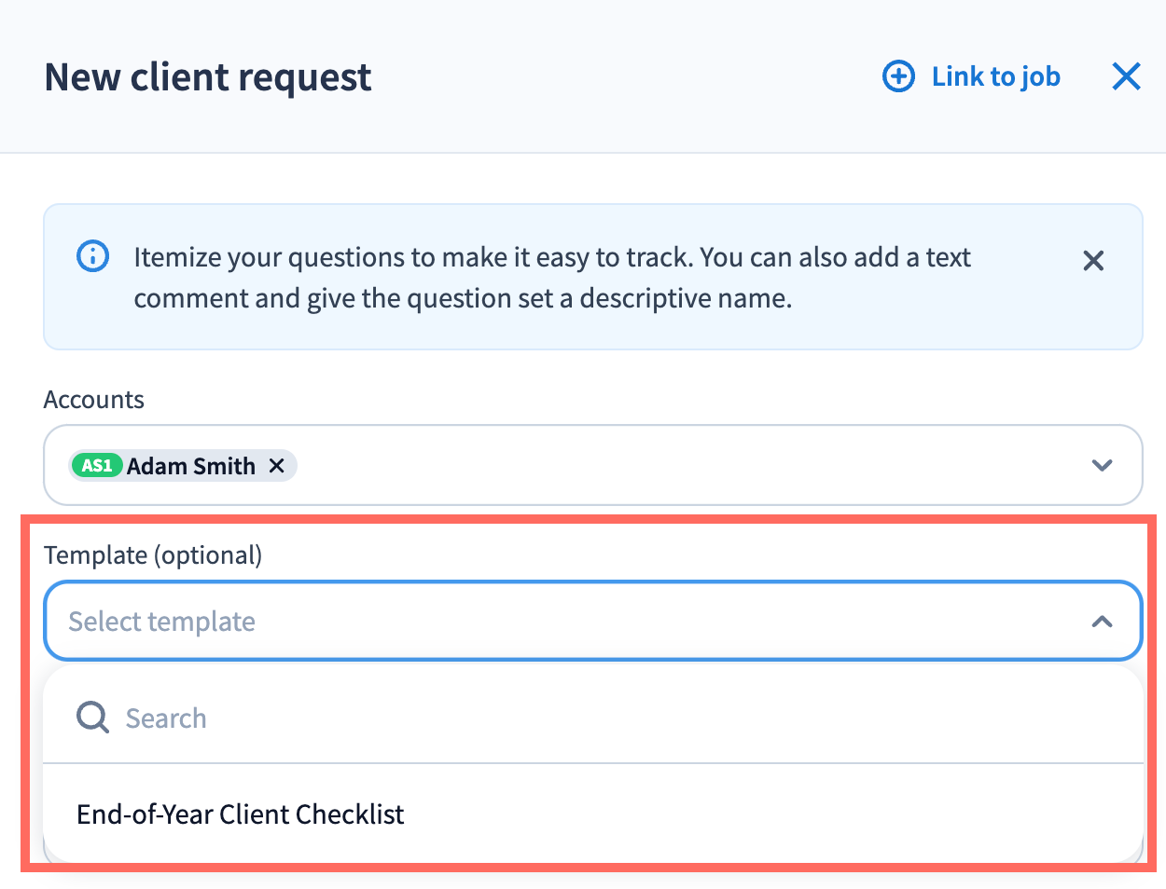Screen dimensions: 1166x889
Task: Click the New client request heading
Action: [208, 77]
